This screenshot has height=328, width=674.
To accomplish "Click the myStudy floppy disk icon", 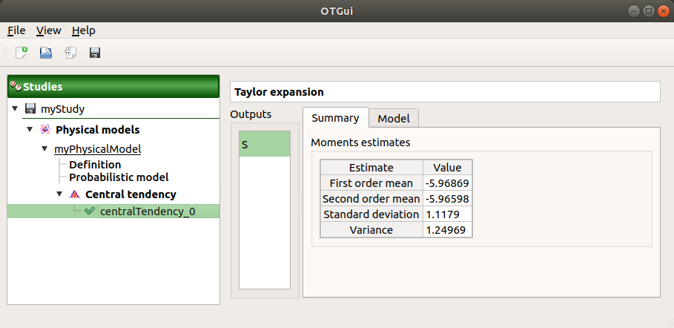I will tap(30, 109).
